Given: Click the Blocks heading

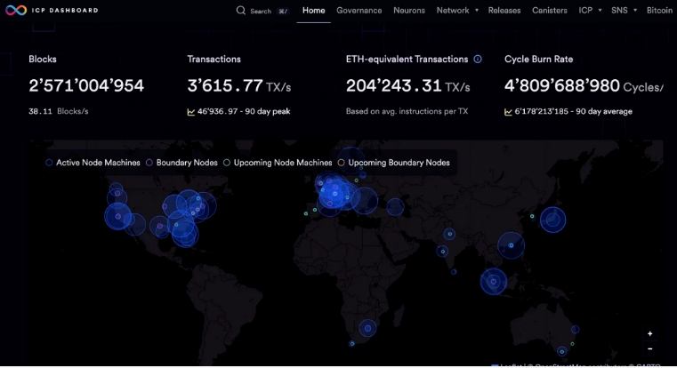Looking at the screenshot, I should click(x=43, y=59).
